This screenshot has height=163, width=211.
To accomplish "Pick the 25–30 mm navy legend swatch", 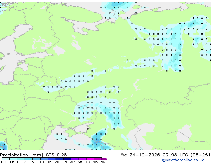I will click(x=67, y=159).
